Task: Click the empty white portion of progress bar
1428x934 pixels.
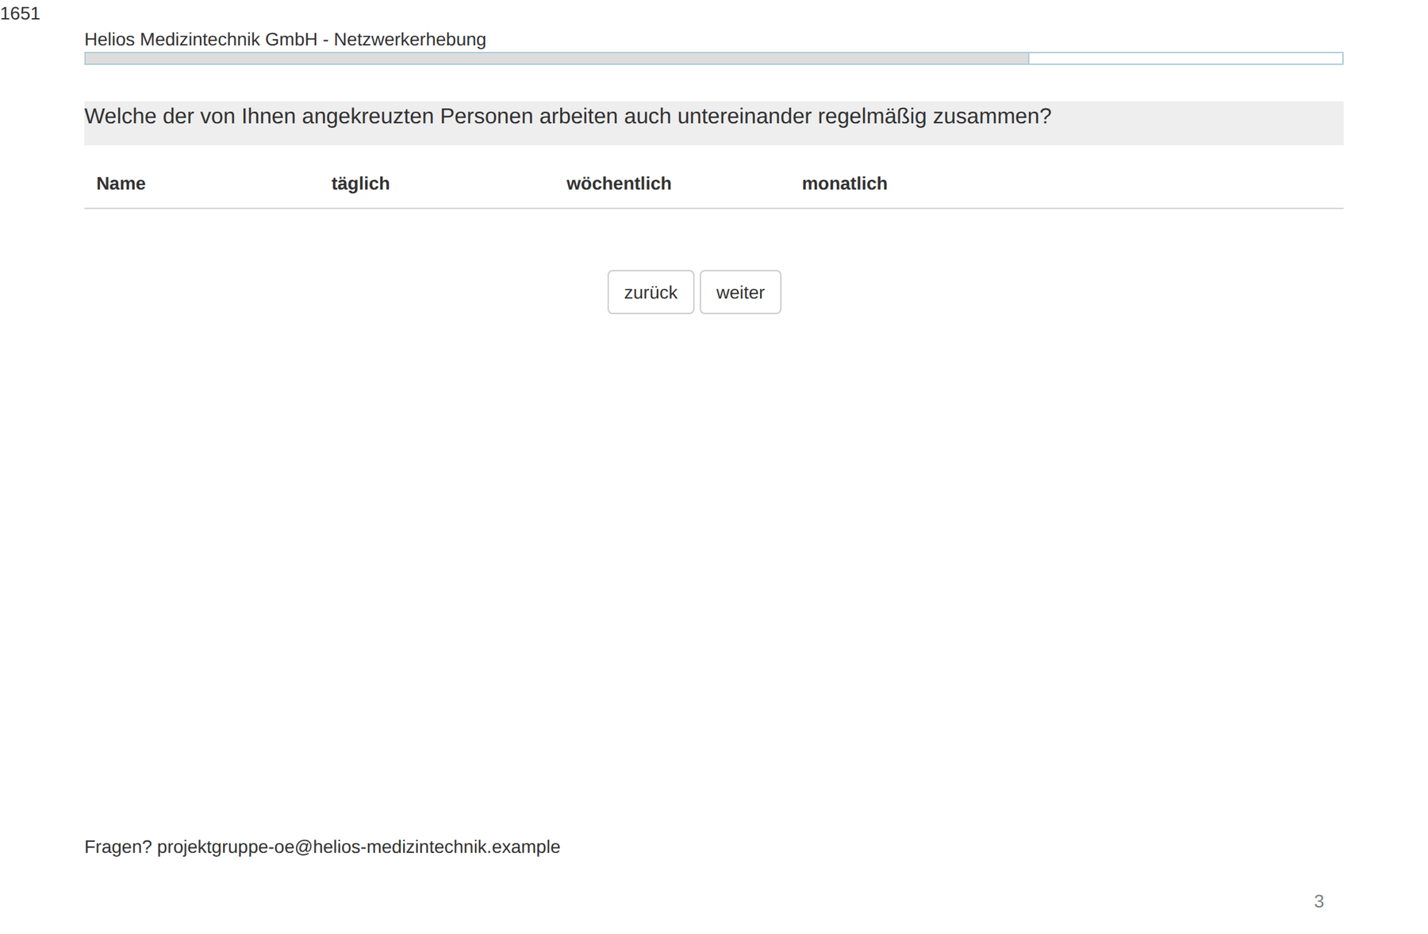Action: (1185, 58)
